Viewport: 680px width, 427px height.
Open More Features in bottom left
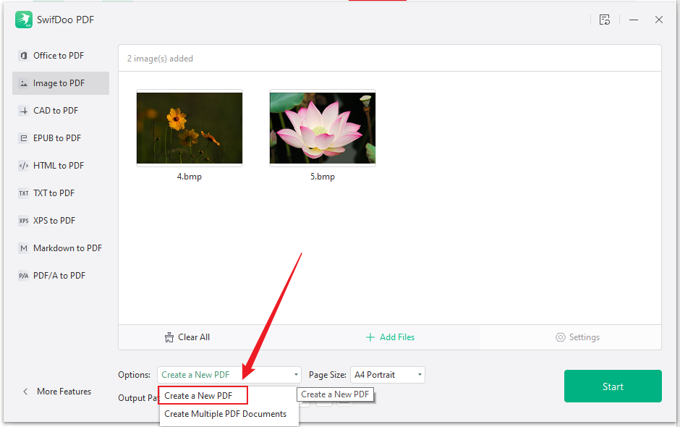coord(57,391)
